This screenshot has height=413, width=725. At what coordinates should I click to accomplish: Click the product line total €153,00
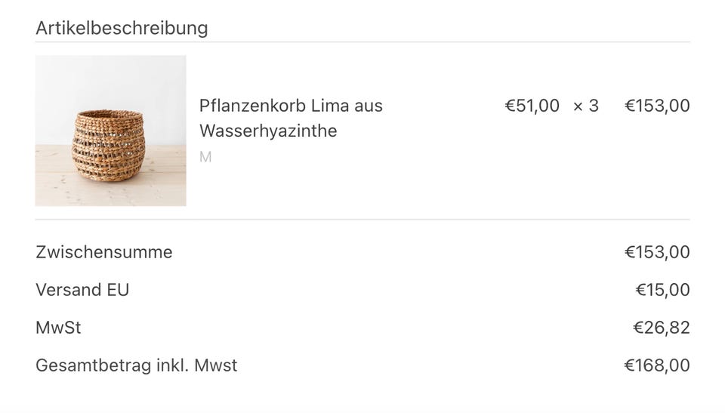(656, 106)
